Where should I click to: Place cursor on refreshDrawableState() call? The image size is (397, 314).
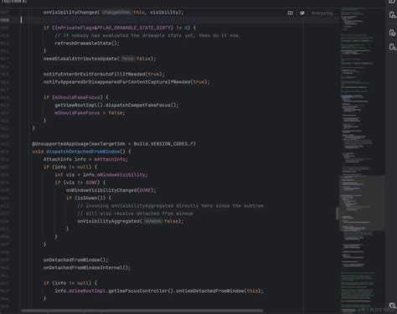pos(87,44)
